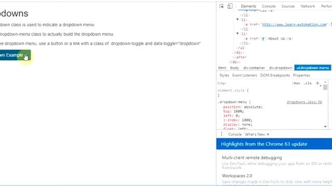Viewport: 332px width, 186px height.
Task: Click the Dropdown Example button on the page
Action: [15, 55]
